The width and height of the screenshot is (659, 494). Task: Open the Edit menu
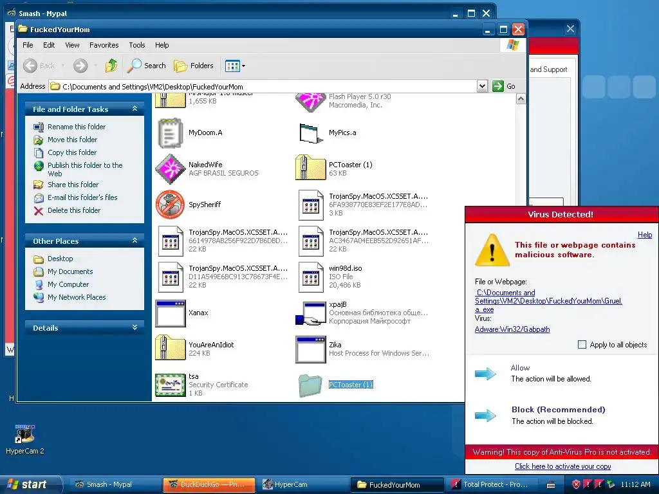pyautogui.click(x=49, y=45)
